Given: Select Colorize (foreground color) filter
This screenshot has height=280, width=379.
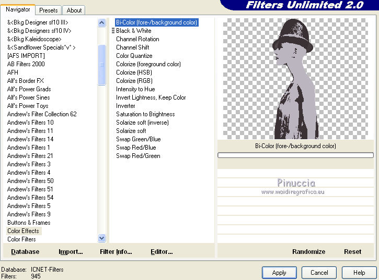Looking at the screenshot, I should tap(148, 64).
